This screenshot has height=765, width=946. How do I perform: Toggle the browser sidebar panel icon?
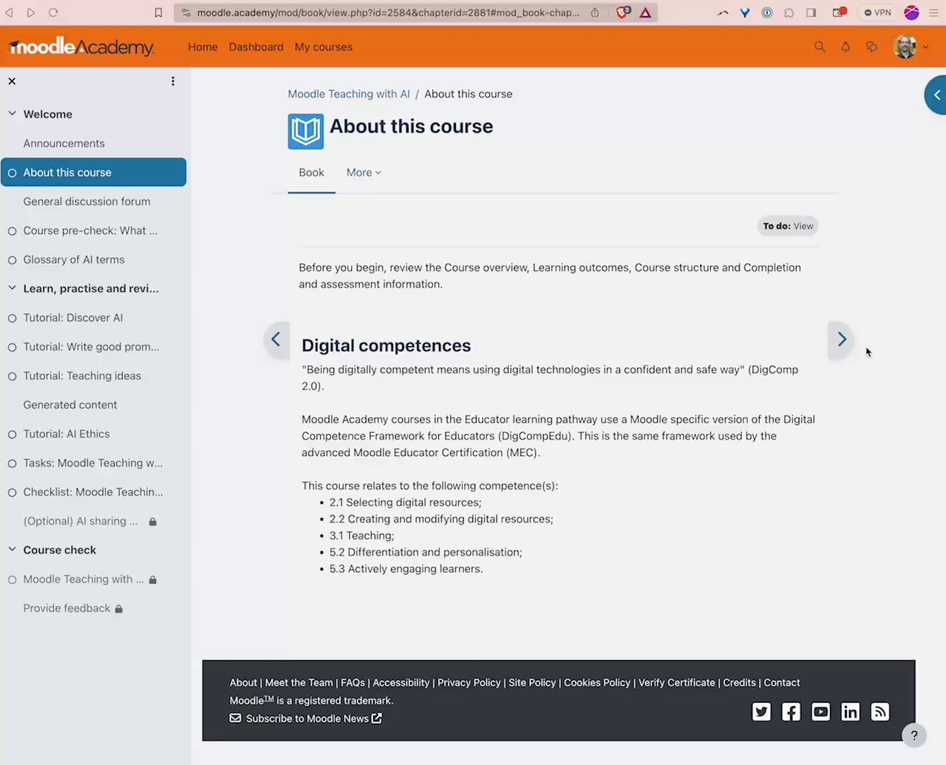tap(811, 13)
